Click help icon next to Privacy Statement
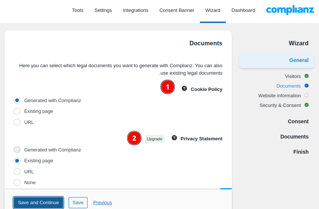The width and height of the screenshot is (319, 209). [174, 138]
